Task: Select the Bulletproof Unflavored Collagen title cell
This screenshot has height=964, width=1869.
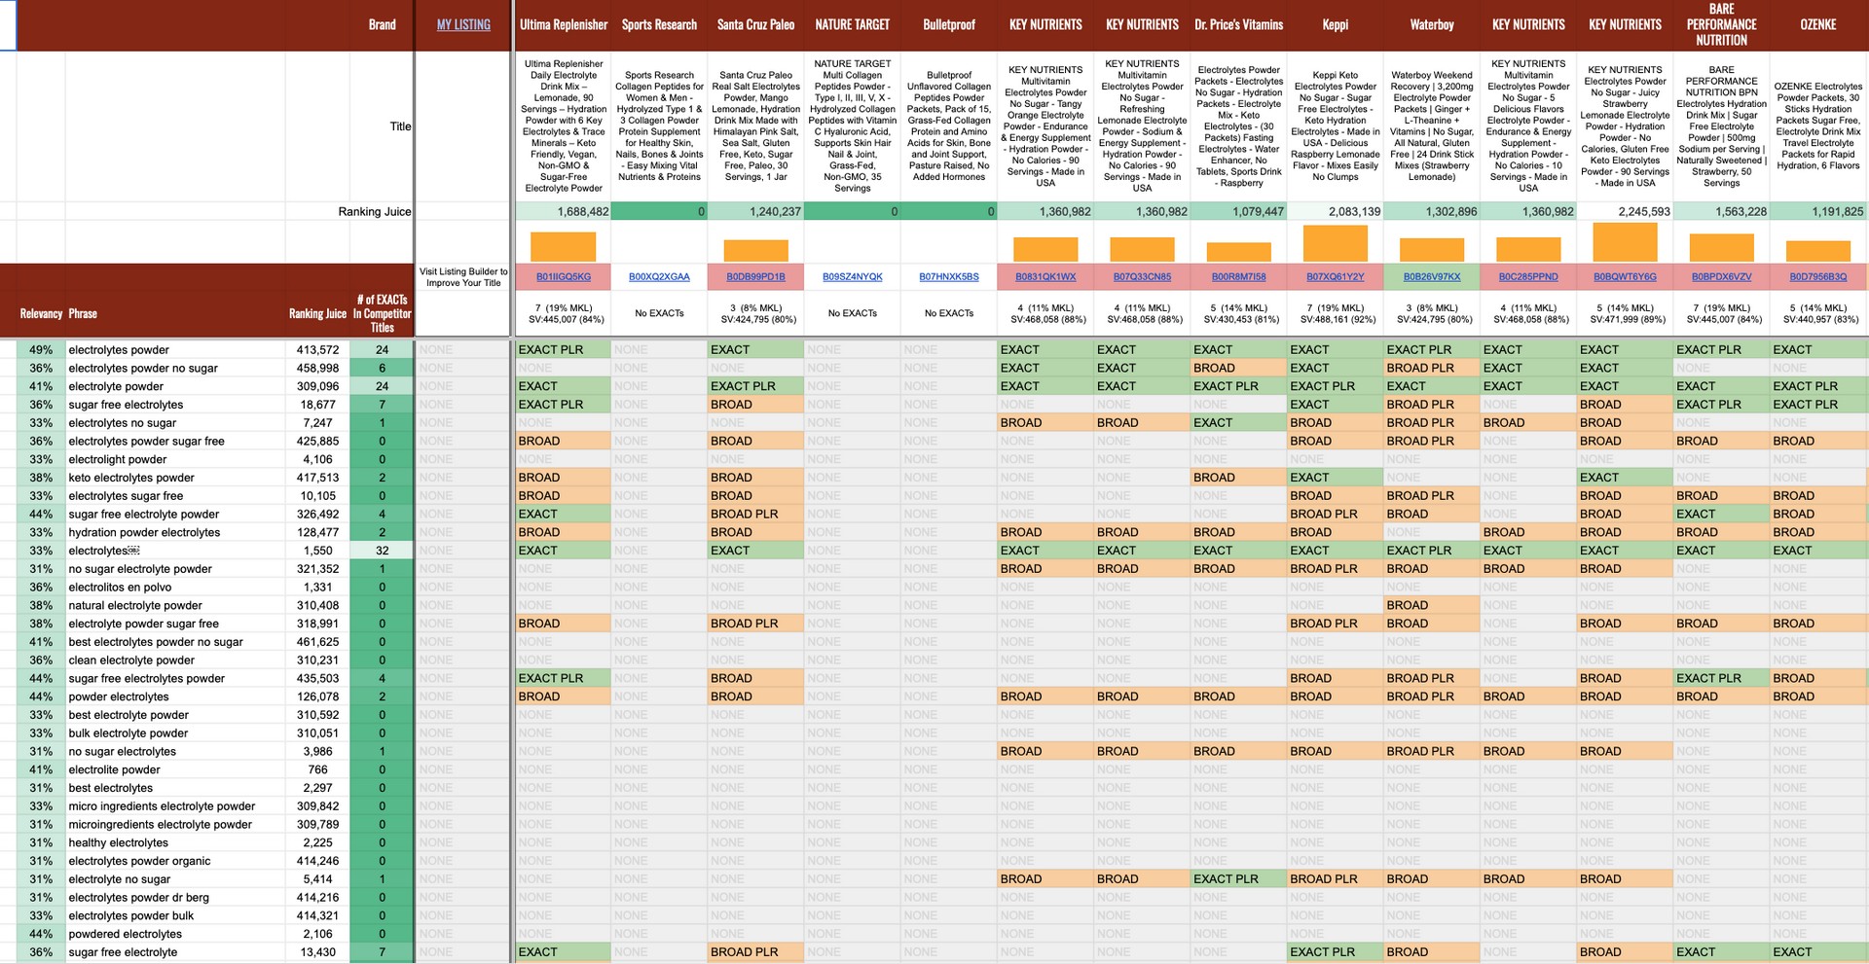Action: pos(949,126)
